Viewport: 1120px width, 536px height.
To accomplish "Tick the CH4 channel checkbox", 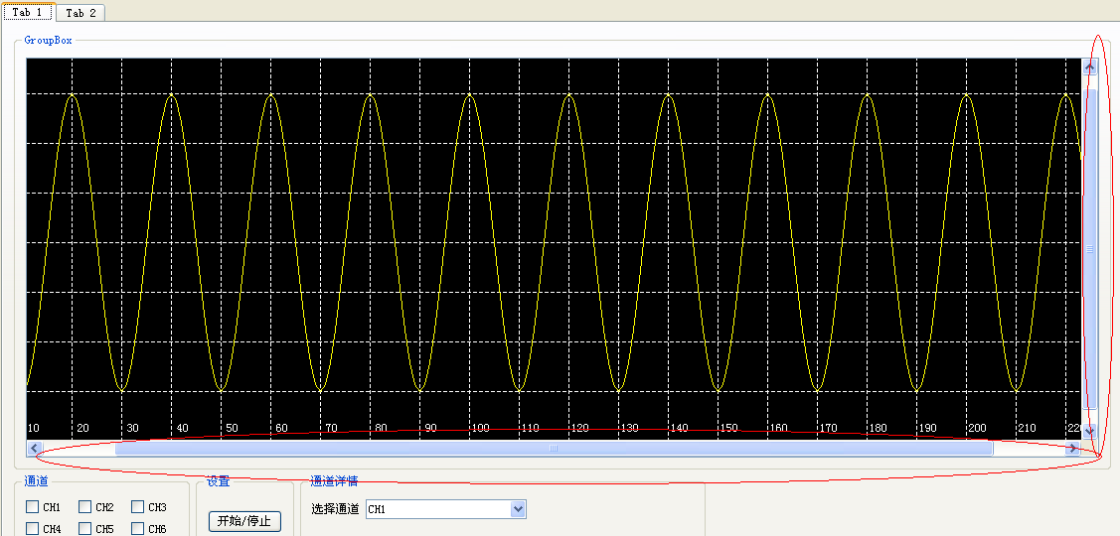I will tap(33, 529).
